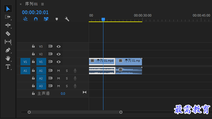Screen dimensions: 212x119
Task: Toggle sync lock on A3
Action: coord(50,86)
